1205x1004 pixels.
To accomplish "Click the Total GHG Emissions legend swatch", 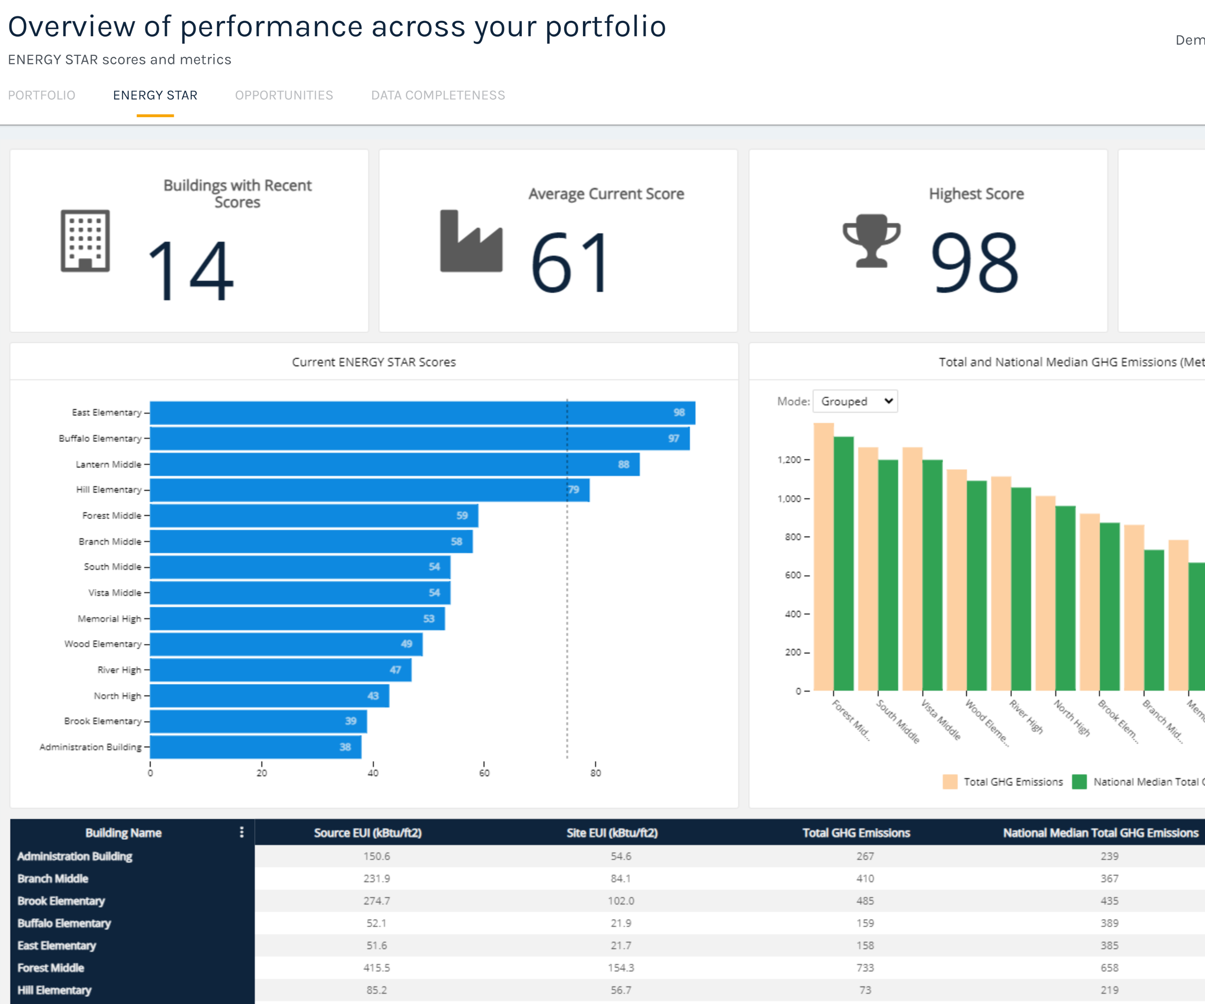I will [x=952, y=782].
